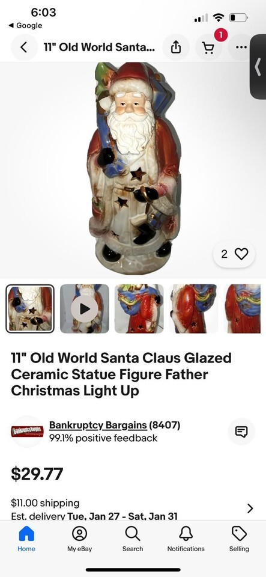Tap the side panel collapse handle
This screenshot has height=577, width=266.
[x=258, y=67]
